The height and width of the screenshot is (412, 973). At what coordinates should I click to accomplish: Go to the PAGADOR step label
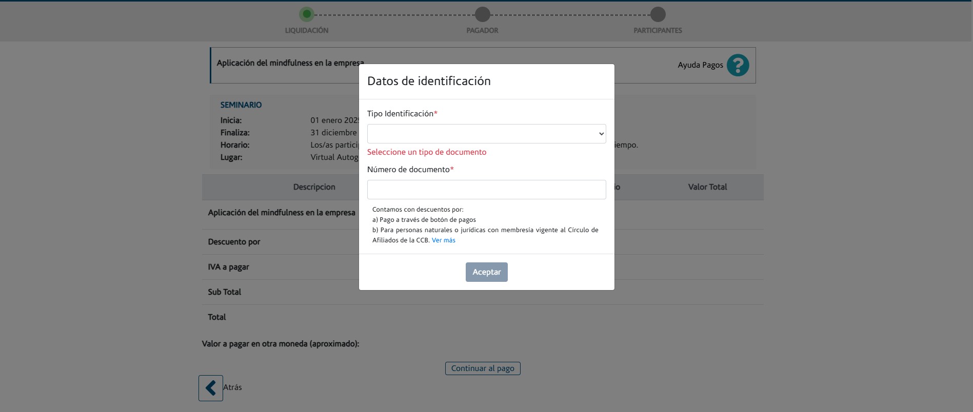point(482,31)
